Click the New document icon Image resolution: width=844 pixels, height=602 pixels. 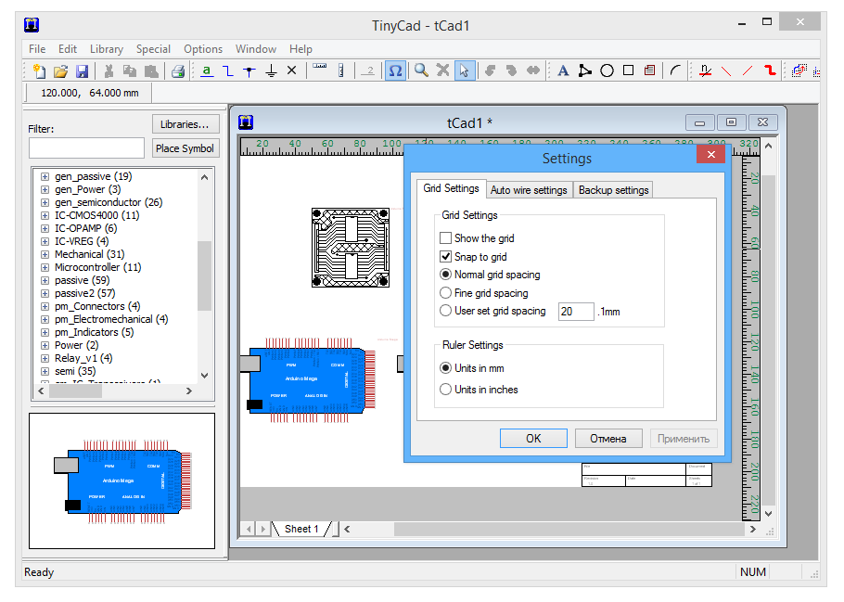38,70
